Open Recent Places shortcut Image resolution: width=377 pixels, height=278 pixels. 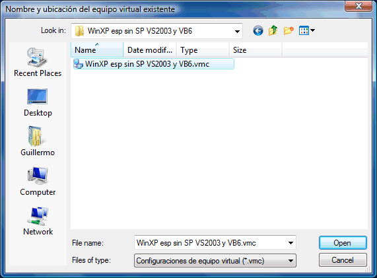tap(38, 62)
